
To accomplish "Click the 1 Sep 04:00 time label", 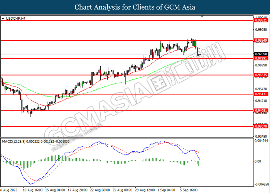I will [167, 190].
